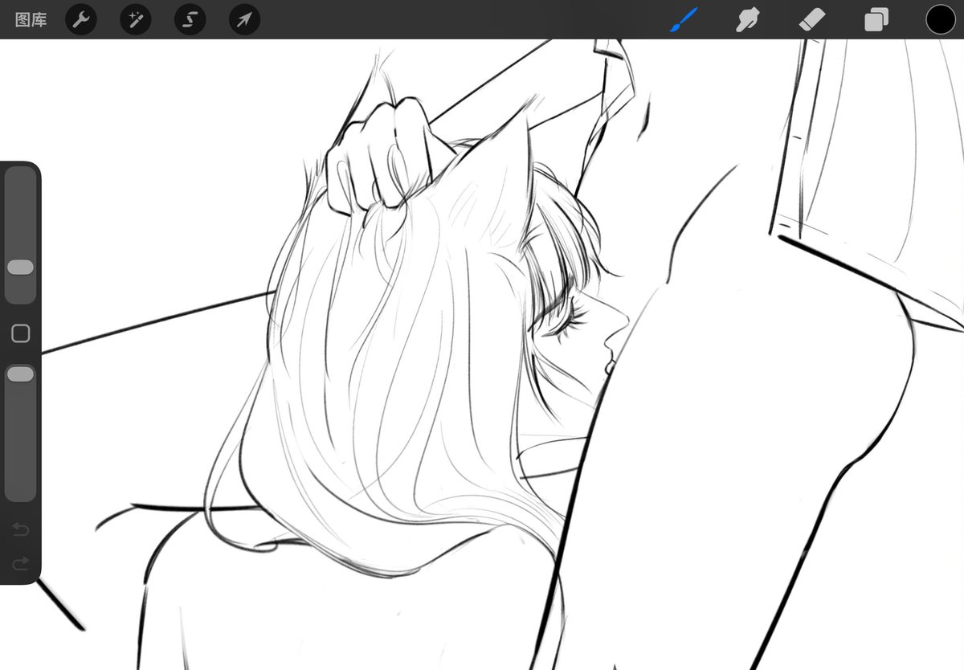The height and width of the screenshot is (670, 964).
Task: Click the brush opacity slider handle
Action: pos(21,374)
